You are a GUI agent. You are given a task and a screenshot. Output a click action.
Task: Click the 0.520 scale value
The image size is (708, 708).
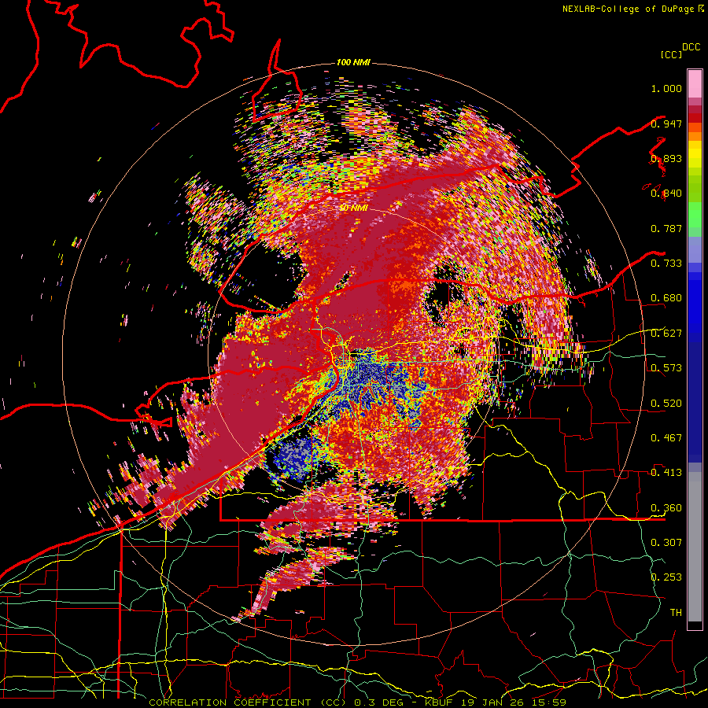666,403
